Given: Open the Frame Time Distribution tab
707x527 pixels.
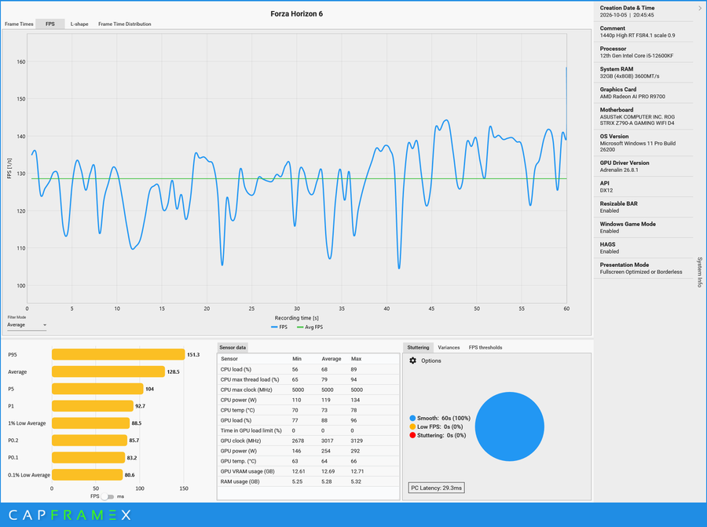Looking at the screenshot, I should click(x=124, y=24).
